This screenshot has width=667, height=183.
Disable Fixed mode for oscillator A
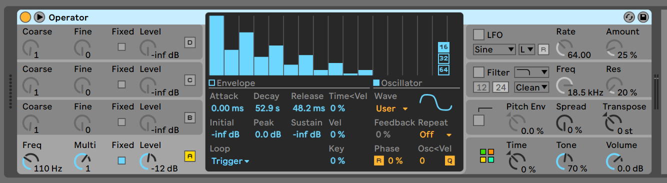coord(121,160)
